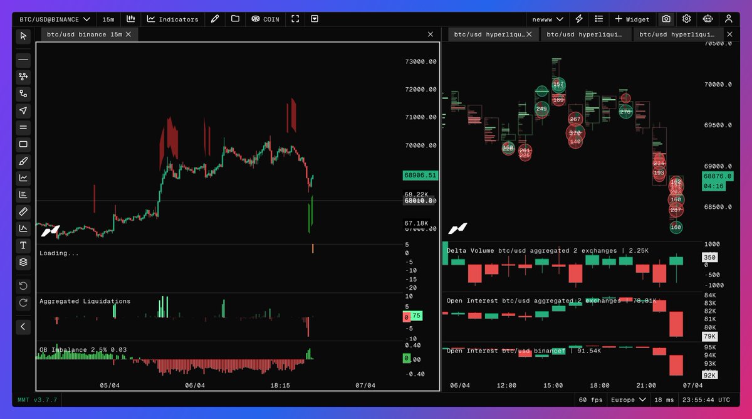This screenshot has width=752, height=419.
Task: Open the candlestick chart type selector
Action: [x=131, y=19]
